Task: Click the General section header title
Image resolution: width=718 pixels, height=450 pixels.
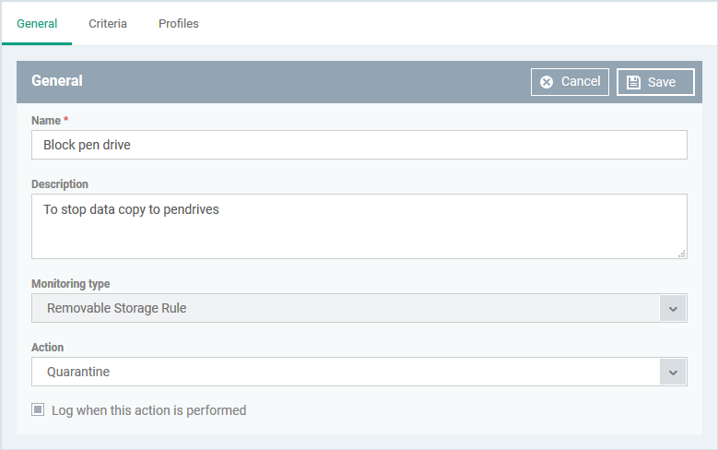Action: coord(57,80)
